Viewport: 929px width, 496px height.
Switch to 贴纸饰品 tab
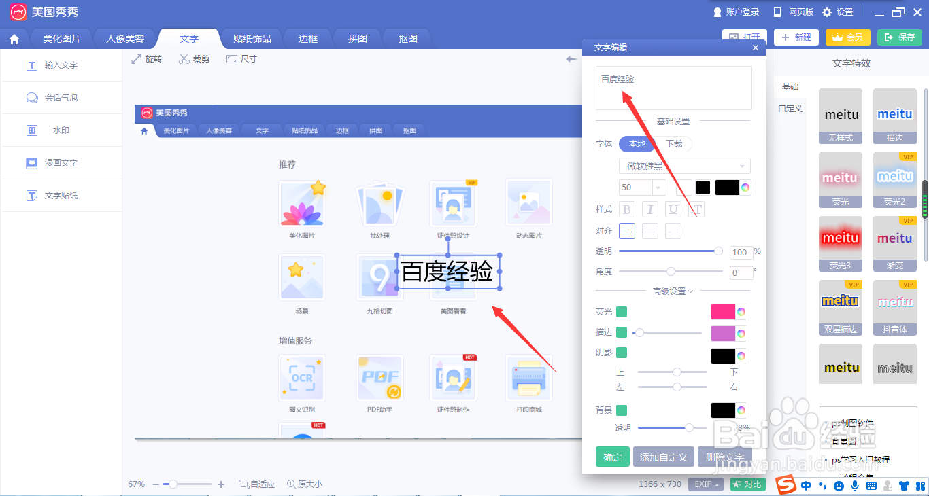coord(252,39)
